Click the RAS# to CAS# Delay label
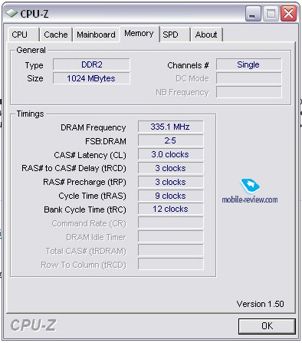 pyautogui.click(x=74, y=168)
